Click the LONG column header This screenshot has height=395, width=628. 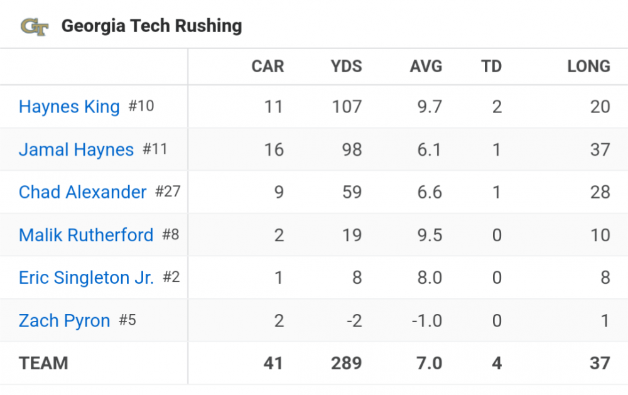[588, 67]
